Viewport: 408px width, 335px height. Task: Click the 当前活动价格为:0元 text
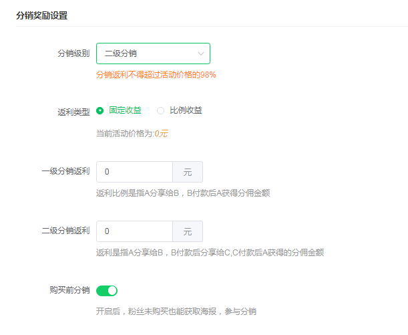132,134
